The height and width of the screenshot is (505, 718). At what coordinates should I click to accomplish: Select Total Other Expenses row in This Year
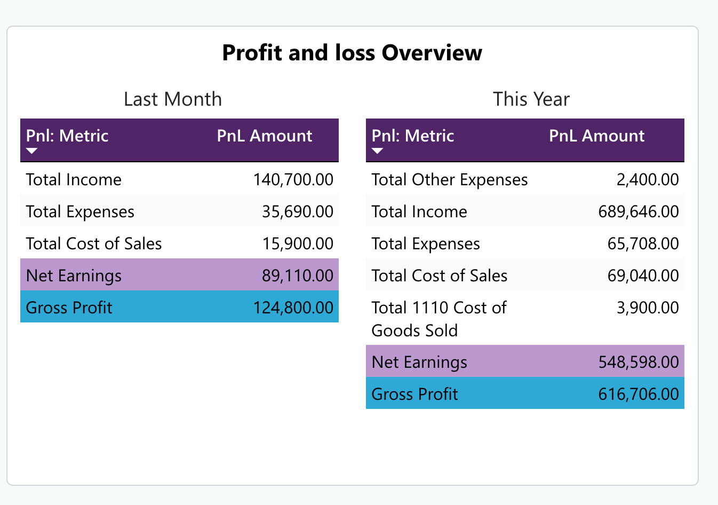click(525, 179)
